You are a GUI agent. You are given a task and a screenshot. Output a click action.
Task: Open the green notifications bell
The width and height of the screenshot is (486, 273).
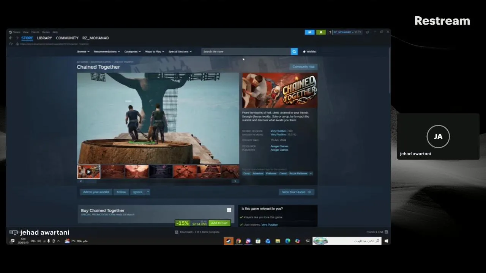tap(321, 32)
